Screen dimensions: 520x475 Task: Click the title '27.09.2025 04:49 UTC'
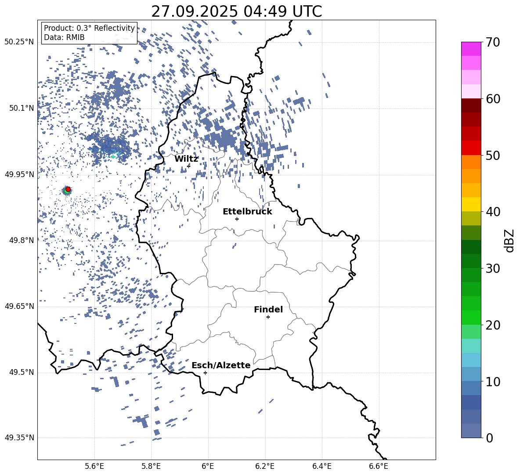click(236, 11)
